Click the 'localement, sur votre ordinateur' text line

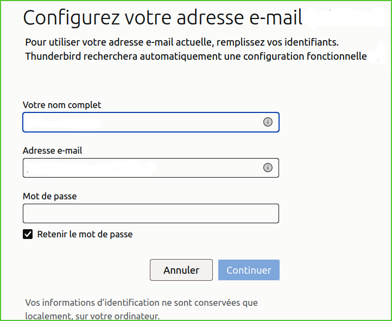pyautogui.click(x=92, y=316)
